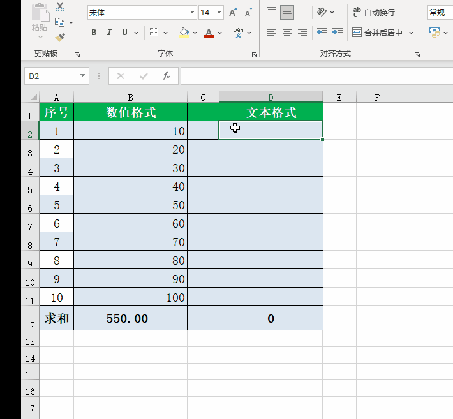The width and height of the screenshot is (453, 419).
Task: Open the merge and center dropdown arrow
Action: coord(411,33)
